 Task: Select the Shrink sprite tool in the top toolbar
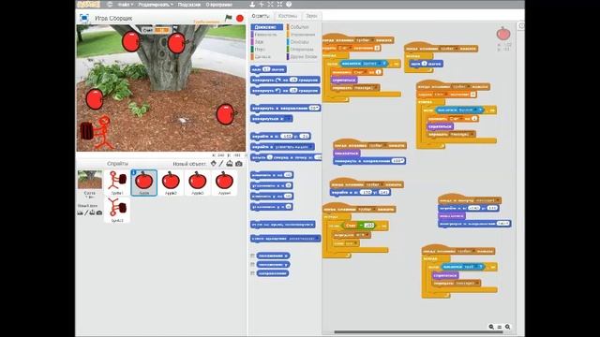[279, 5]
